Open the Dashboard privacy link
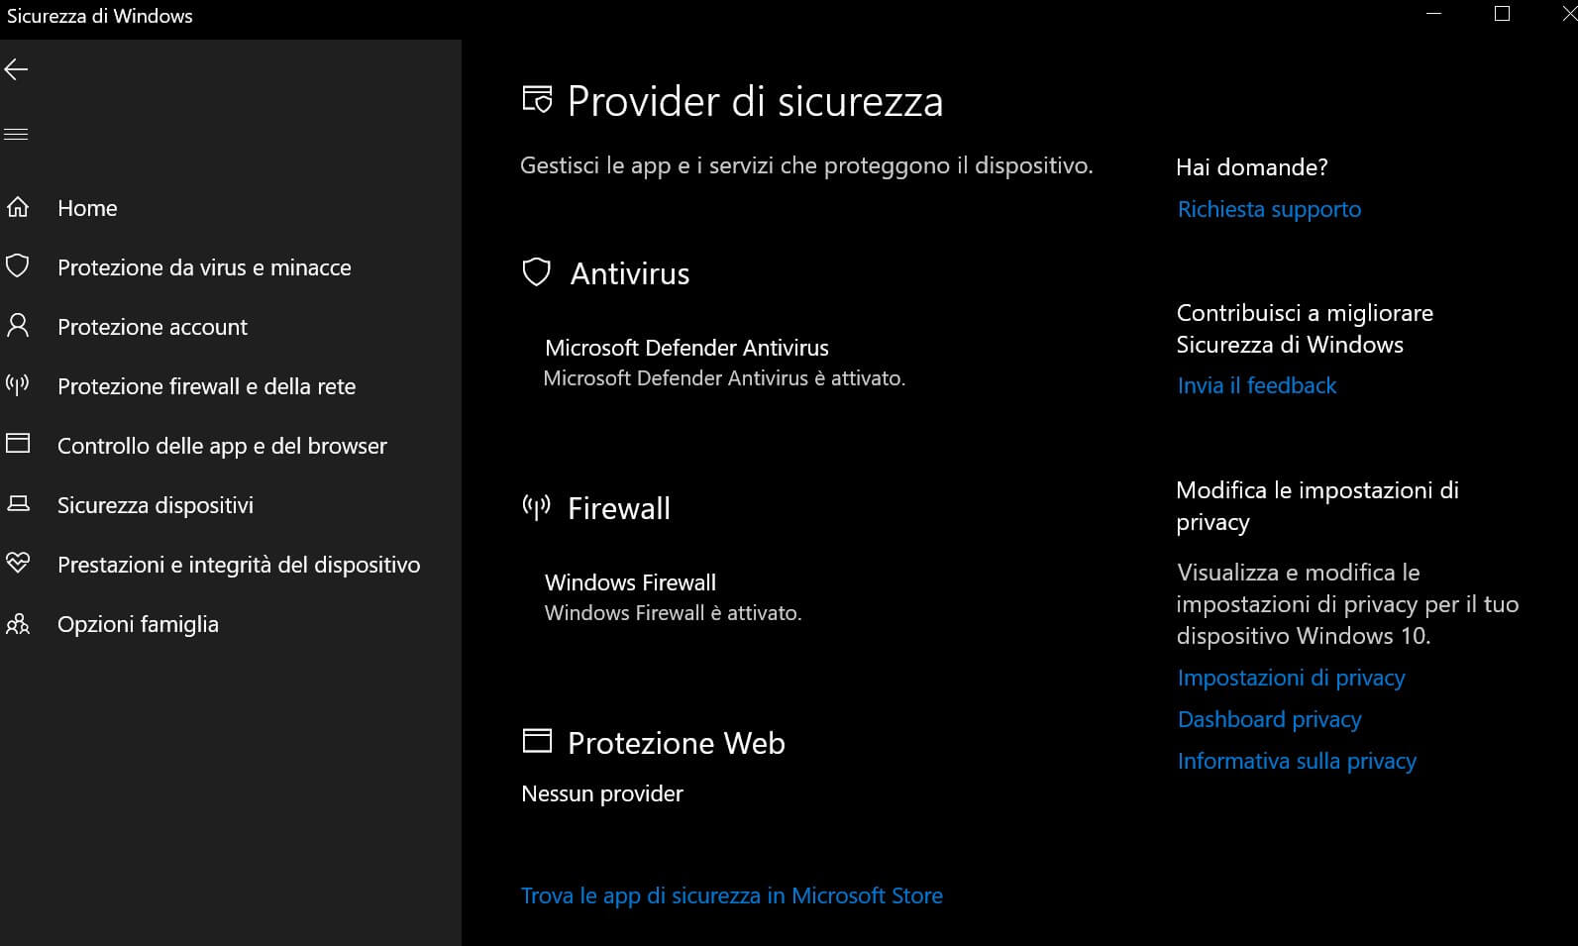 (1269, 719)
